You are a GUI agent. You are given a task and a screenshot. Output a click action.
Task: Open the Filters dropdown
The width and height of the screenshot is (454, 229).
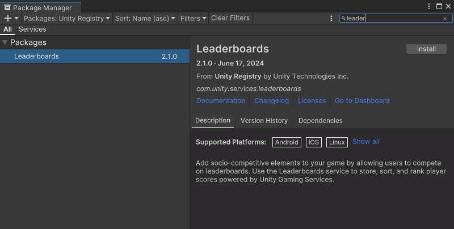coord(193,18)
